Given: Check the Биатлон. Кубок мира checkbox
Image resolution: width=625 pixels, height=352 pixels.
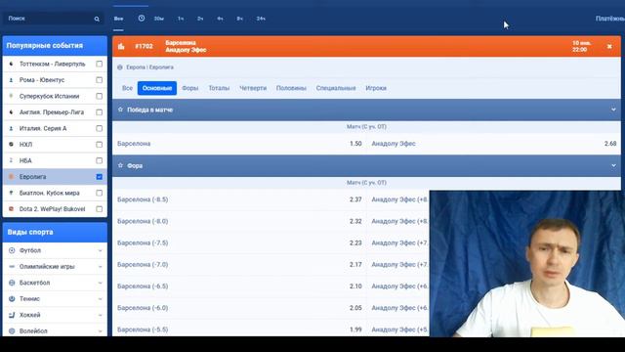Looking at the screenshot, I should click(100, 193).
